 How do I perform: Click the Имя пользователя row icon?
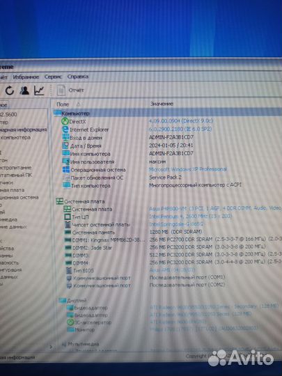[x=66, y=162]
